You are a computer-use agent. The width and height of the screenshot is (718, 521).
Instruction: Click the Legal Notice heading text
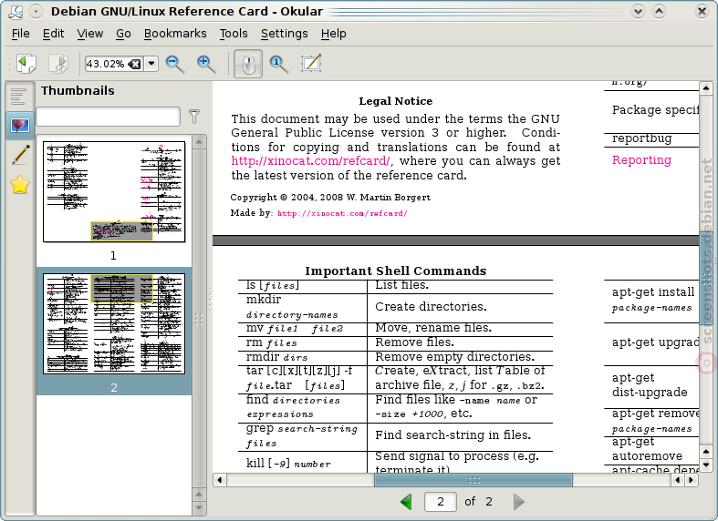pos(396,101)
